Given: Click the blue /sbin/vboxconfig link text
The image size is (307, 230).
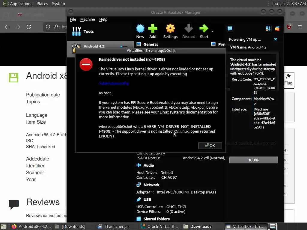Looking at the screenshot, I should pos(114,83).
